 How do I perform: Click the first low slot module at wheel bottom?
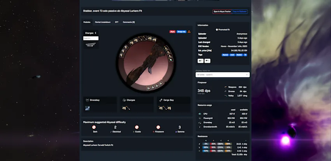149,88
